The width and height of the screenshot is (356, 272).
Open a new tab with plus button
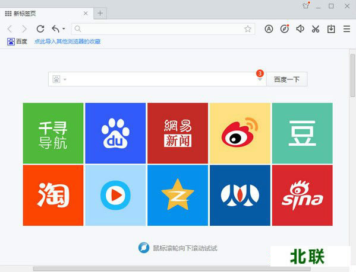tap(100, 14)
